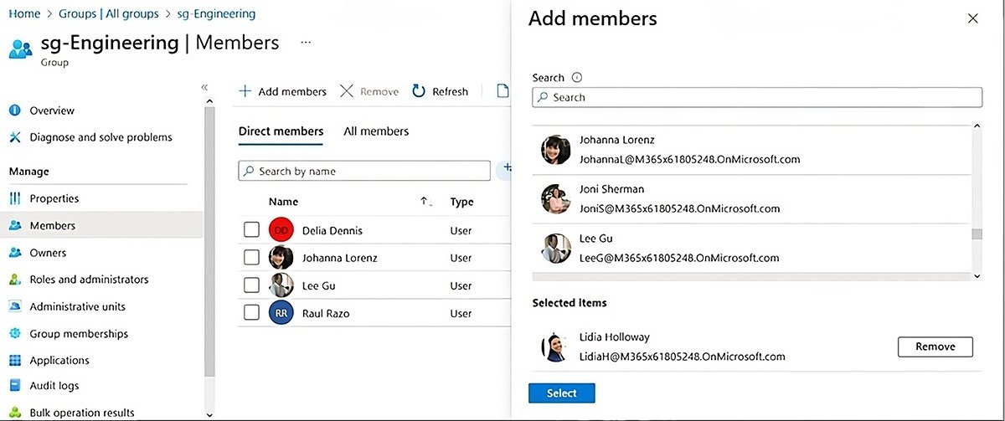Click the Remove X icon in toolbar
The width and height of the screenshot is (1005, 421).
click(346, 91)
